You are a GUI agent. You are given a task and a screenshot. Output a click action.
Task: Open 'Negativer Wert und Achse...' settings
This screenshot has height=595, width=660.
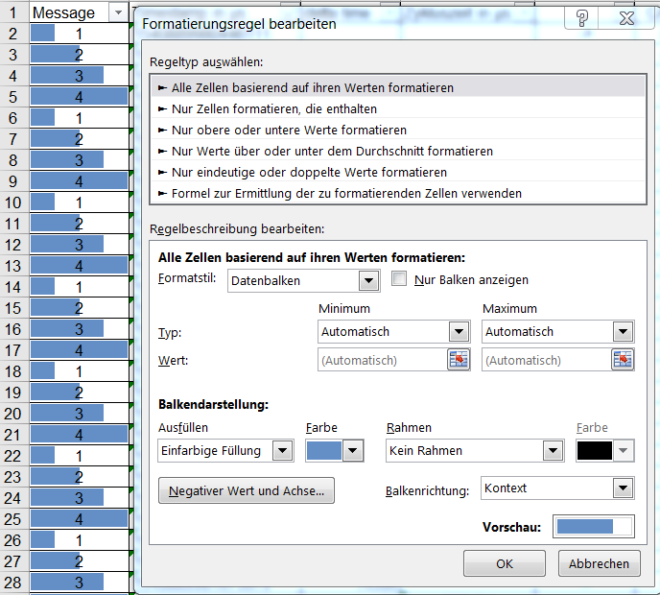(x=247, y=490)
